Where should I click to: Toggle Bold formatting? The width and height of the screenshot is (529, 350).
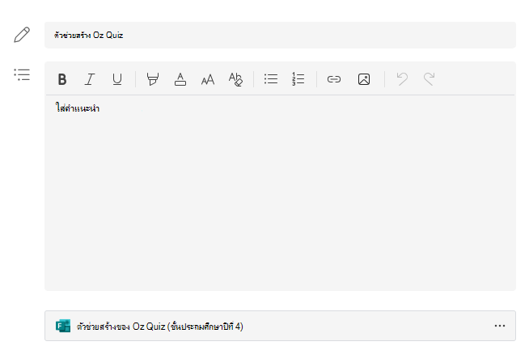click(62, 79)
